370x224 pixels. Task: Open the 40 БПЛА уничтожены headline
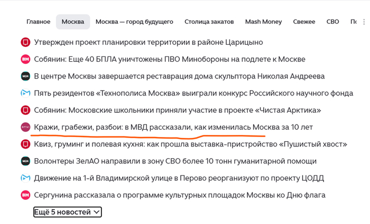[170, 59]
